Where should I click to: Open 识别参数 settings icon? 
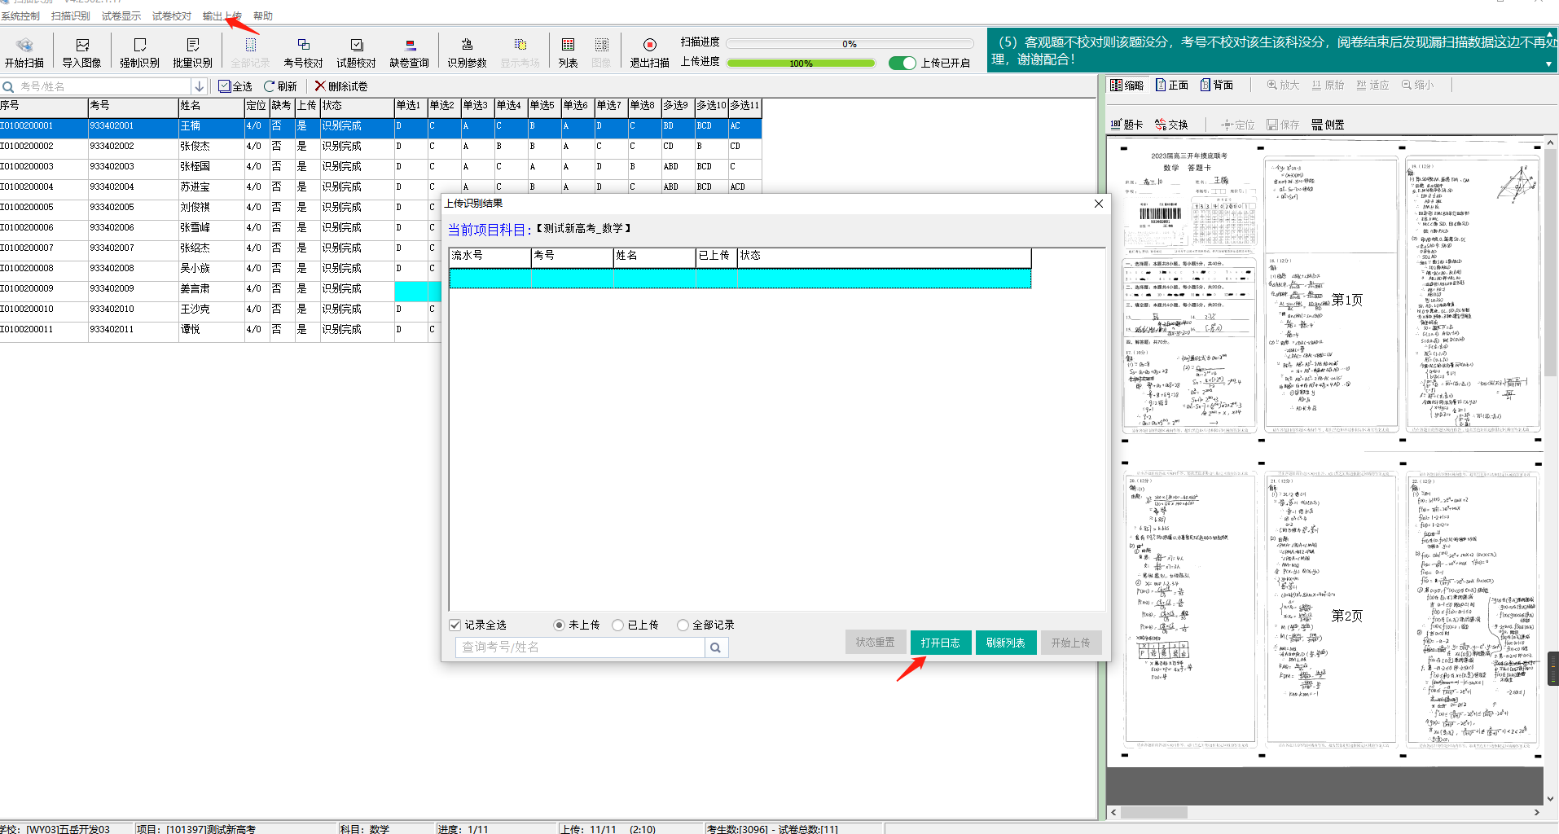[467, 46]
